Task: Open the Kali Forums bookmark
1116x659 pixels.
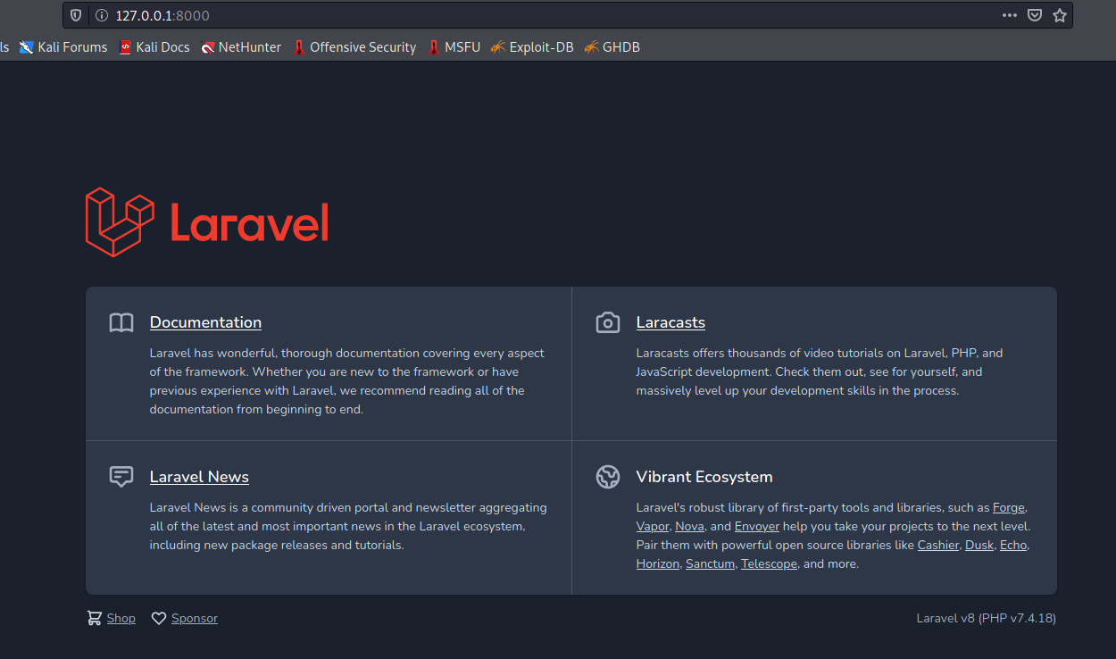Action: point(63,47)
